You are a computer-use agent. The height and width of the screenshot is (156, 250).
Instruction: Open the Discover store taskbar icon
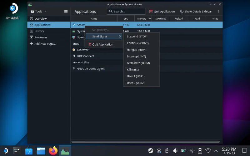pos(29,151)
